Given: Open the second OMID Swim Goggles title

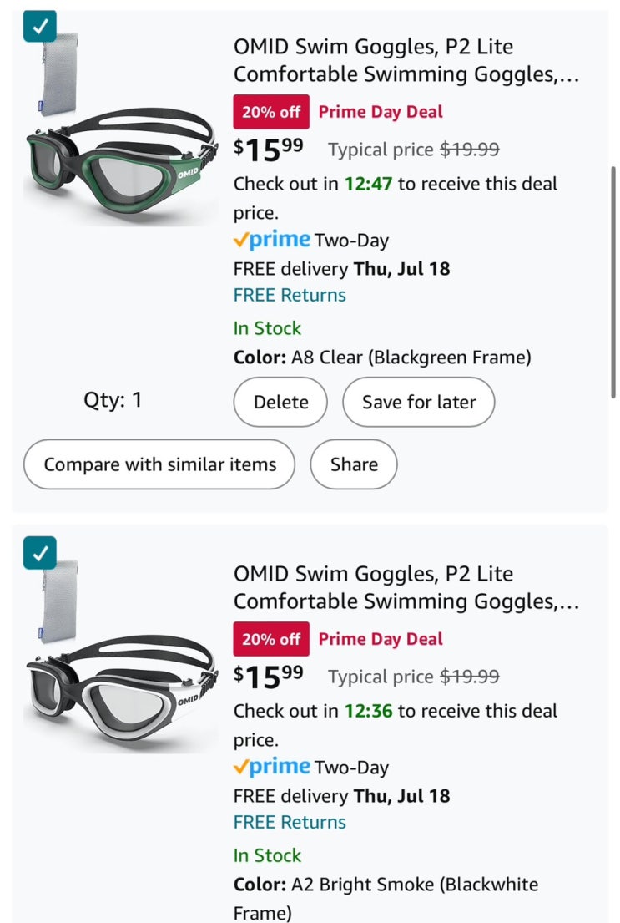Looking at the screenshot, I should [406, 587].
